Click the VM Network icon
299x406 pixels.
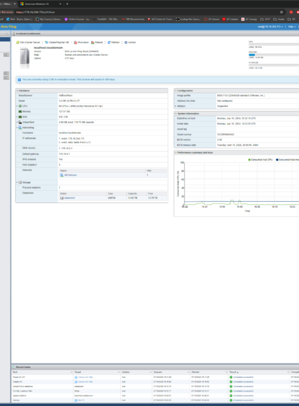point(62,175)
